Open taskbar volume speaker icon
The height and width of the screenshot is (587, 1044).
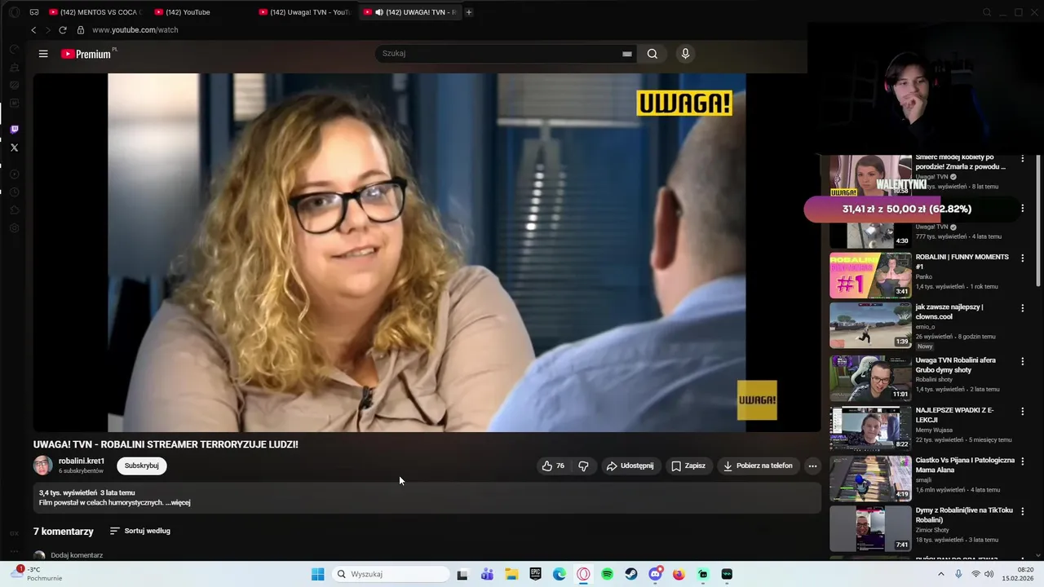[x=989, y=574]
